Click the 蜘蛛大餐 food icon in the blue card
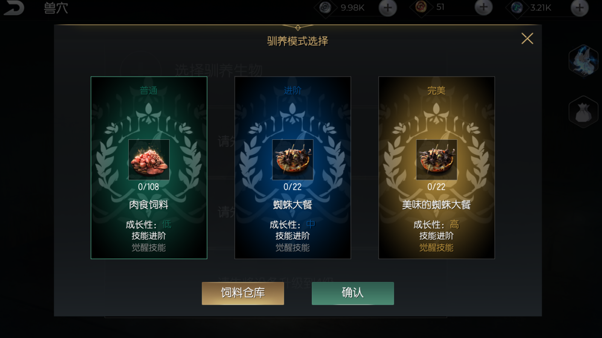 click(292, 160)
